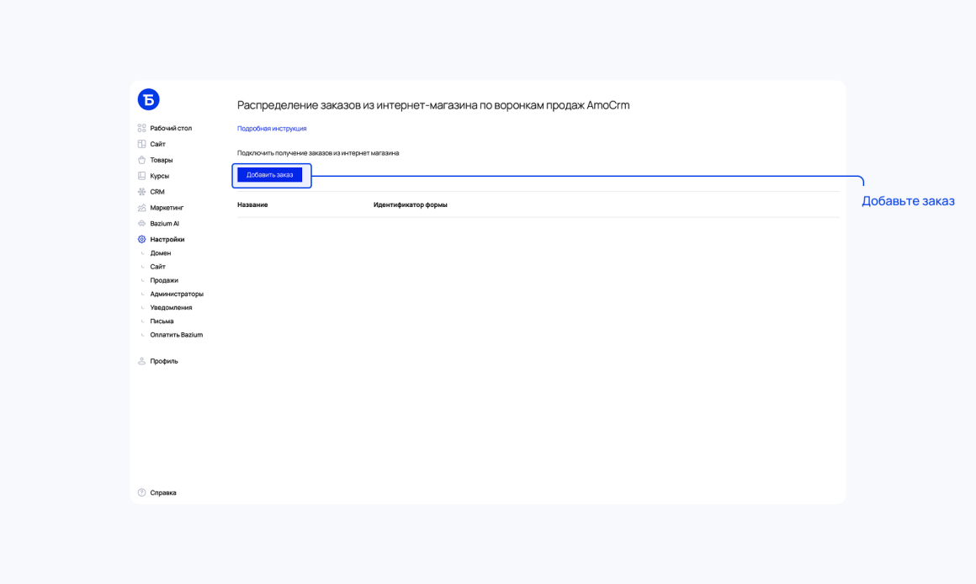Open Уведомления settings subitem
Image resolution: width=976 pixels, height=584 pixels.
tap(171, 307)
